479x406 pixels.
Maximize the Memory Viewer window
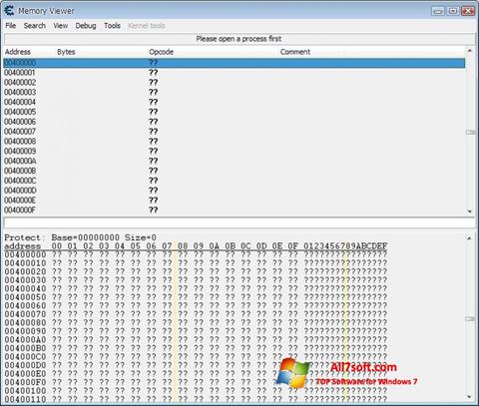pos(453,11)
